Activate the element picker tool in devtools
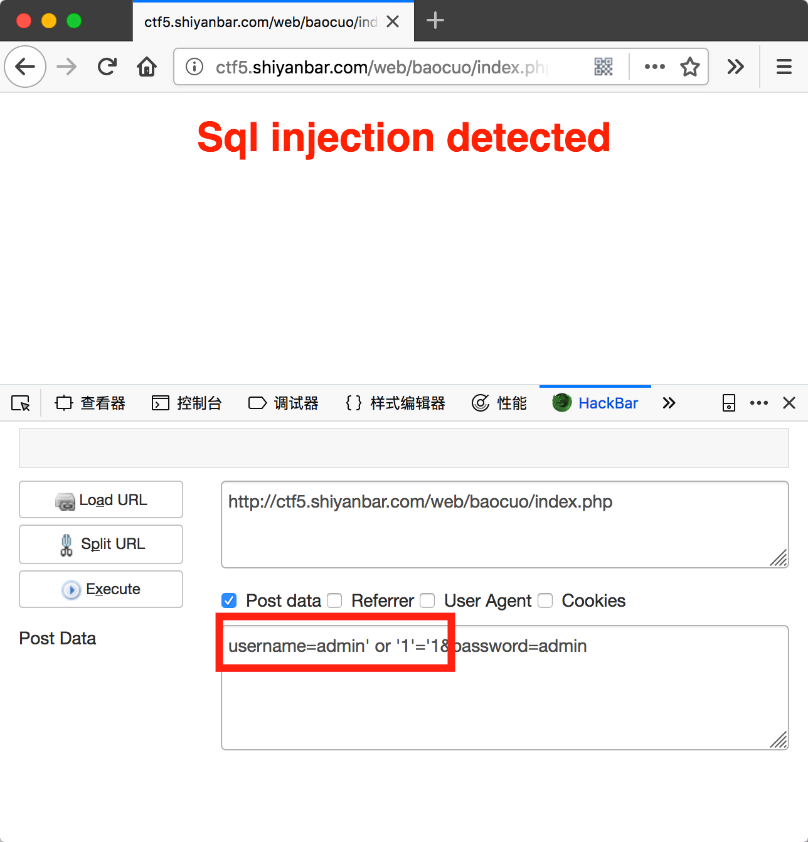Viewport: 808px width, 842px height. click(21, 403)
